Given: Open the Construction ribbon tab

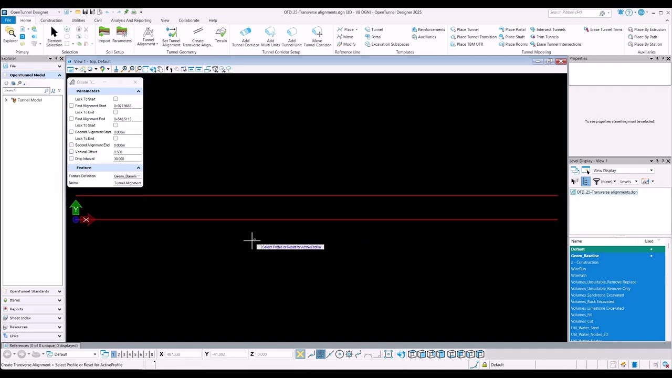Looking at the screenshot, I should tap(51, 20).
